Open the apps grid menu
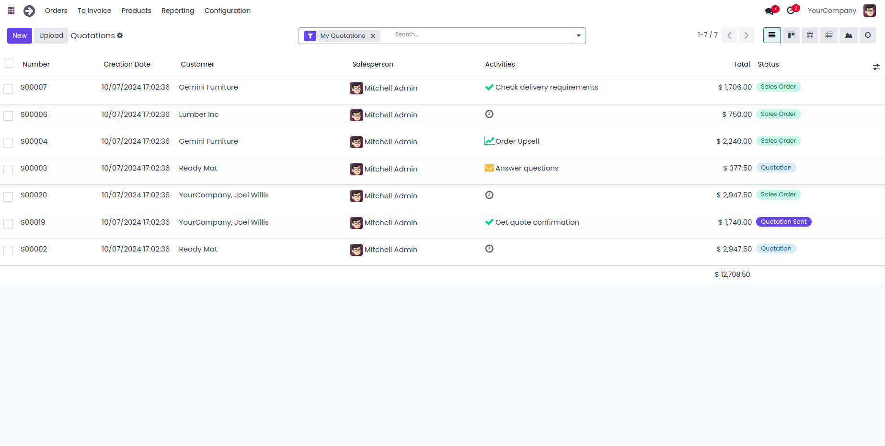Screen dimensions: 885x446 point(11,11)
